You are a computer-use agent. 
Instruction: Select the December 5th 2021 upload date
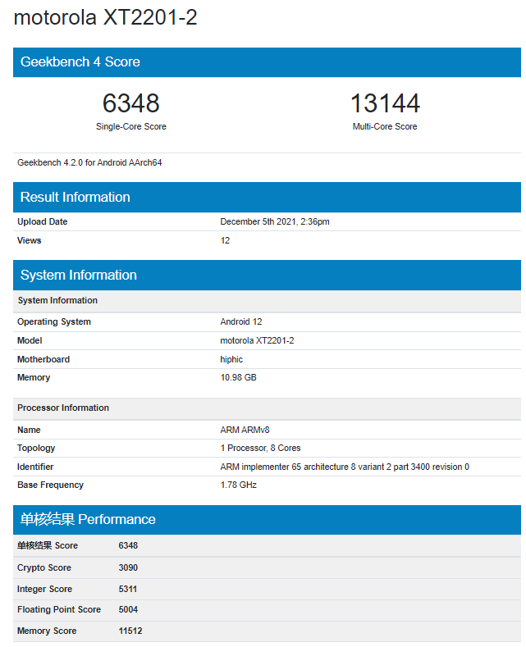click(x=274, y=221)
